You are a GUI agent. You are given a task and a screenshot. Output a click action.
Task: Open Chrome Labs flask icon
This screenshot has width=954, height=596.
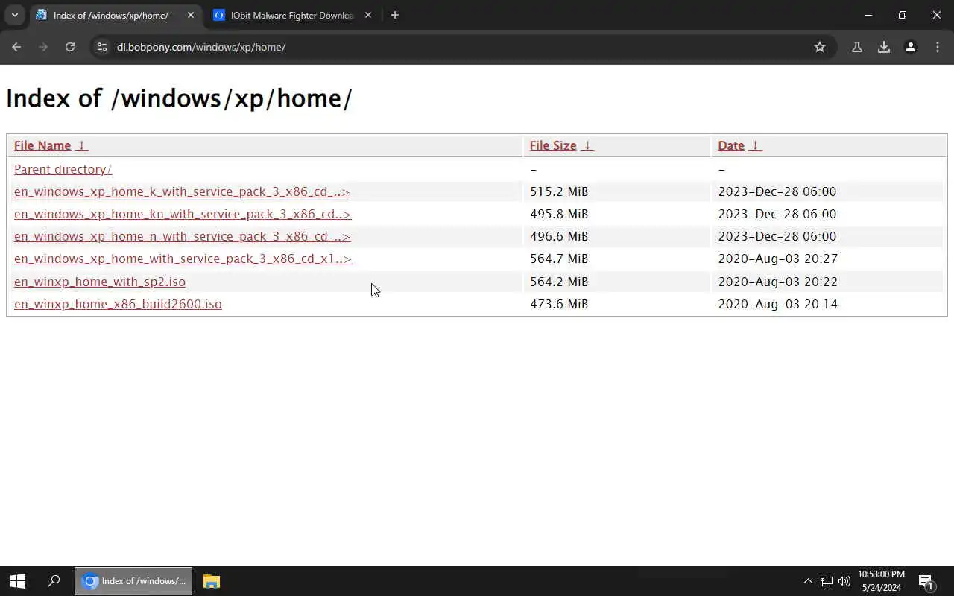(857, 47)
